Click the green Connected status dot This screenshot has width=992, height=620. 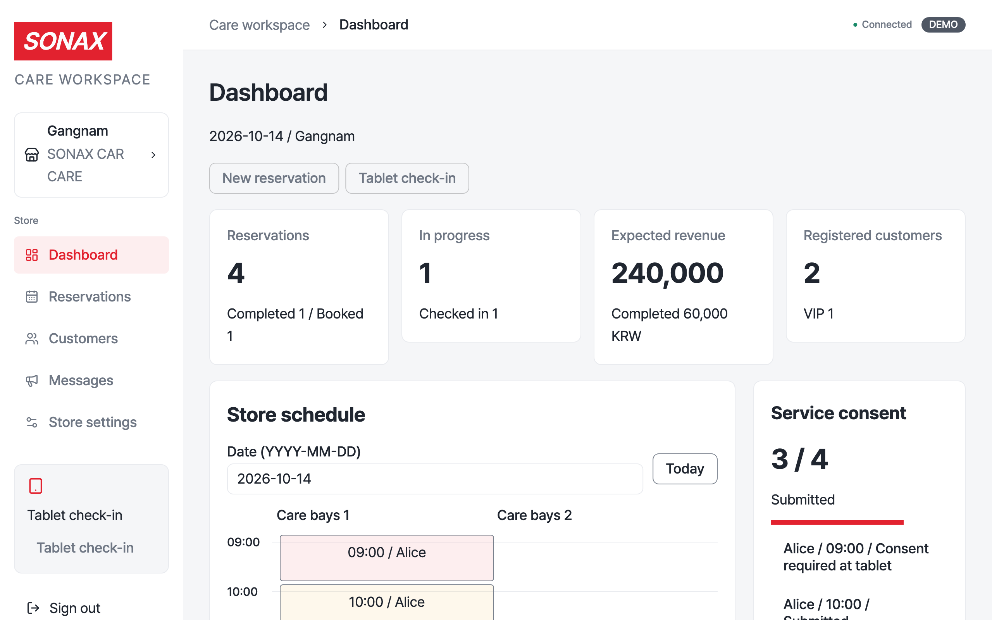(x=855, y=24)
